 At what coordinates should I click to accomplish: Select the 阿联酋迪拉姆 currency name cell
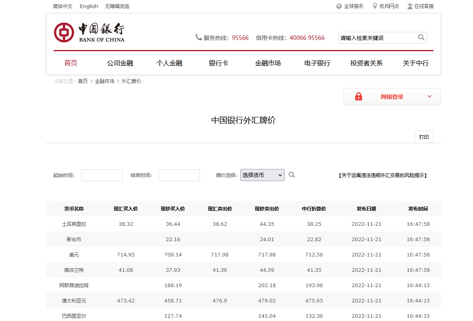coord(74,286)
